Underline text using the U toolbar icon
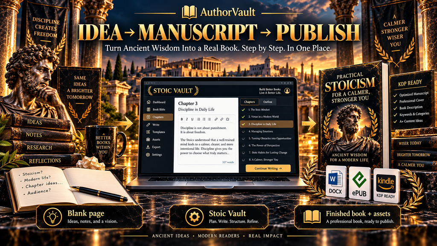Screen dimensions: 437x246 pos(192,120)
